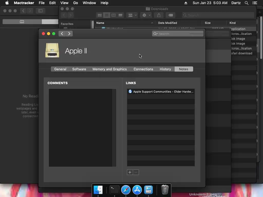Click Finder edit tags button
The image size is (263, 197).
click(x=171, y=15)
